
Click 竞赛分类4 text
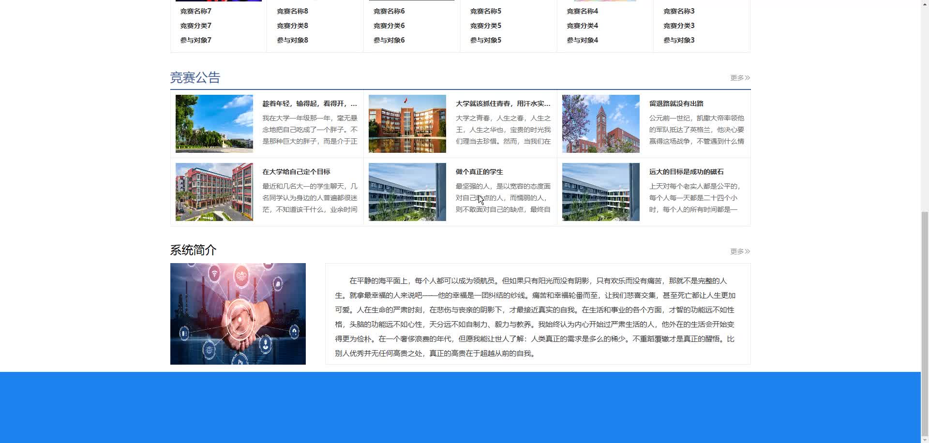click(583, 26)
